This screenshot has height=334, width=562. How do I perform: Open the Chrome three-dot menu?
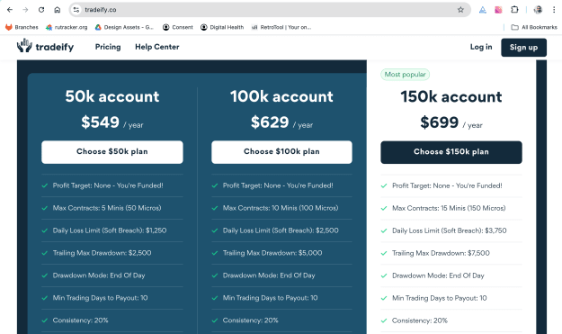(x=554, y=10)
